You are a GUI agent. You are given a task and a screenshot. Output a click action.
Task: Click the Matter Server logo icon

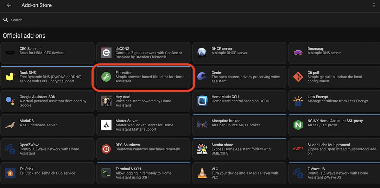pyautogui.click(x=106, y=125)
